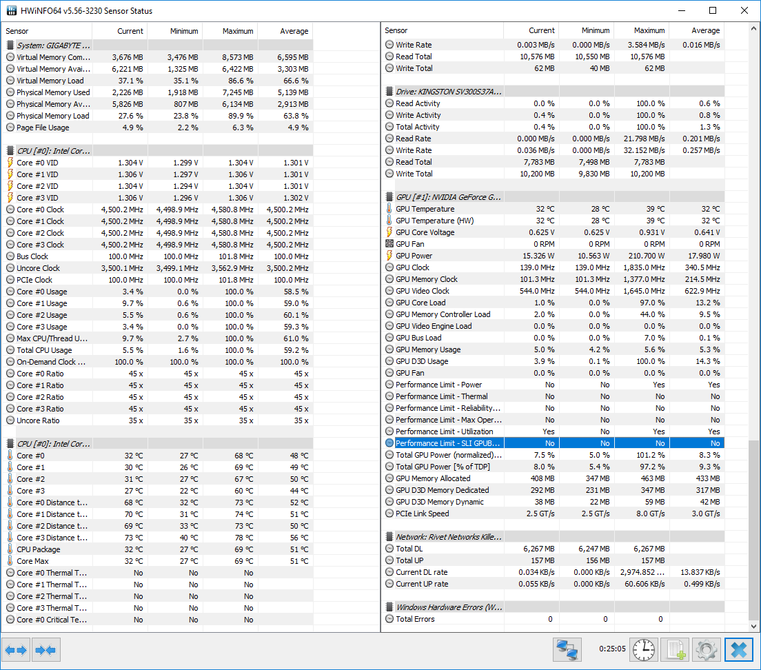
Task: Click the thermometer icon of Core Max
Action: tap(10, 561)
